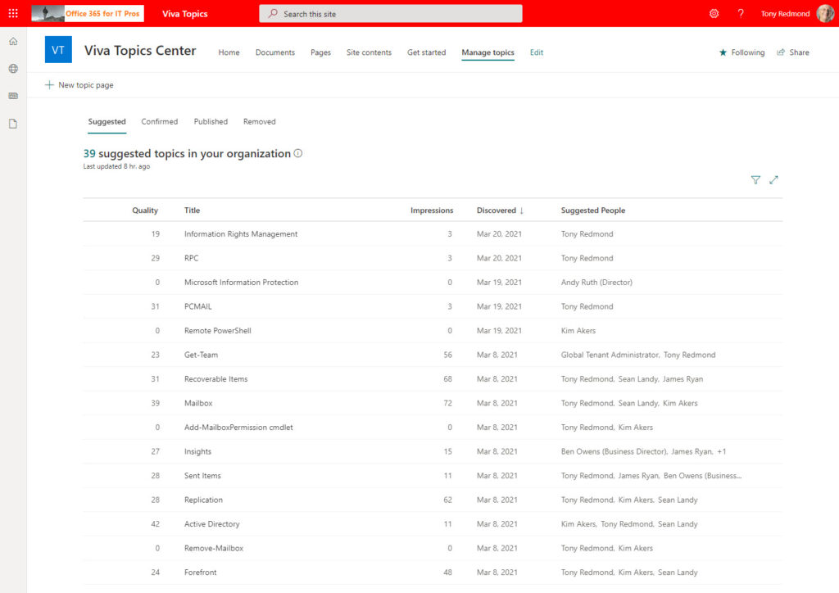Open the Microsoft Information Protection topic
This screenshot has height=593, width=839.
242,283
